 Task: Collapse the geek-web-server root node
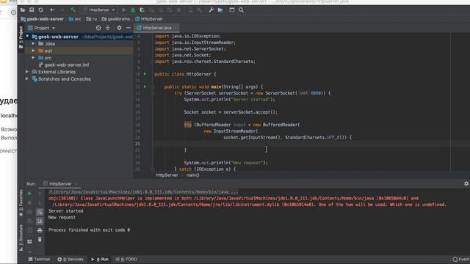(27, 37)
